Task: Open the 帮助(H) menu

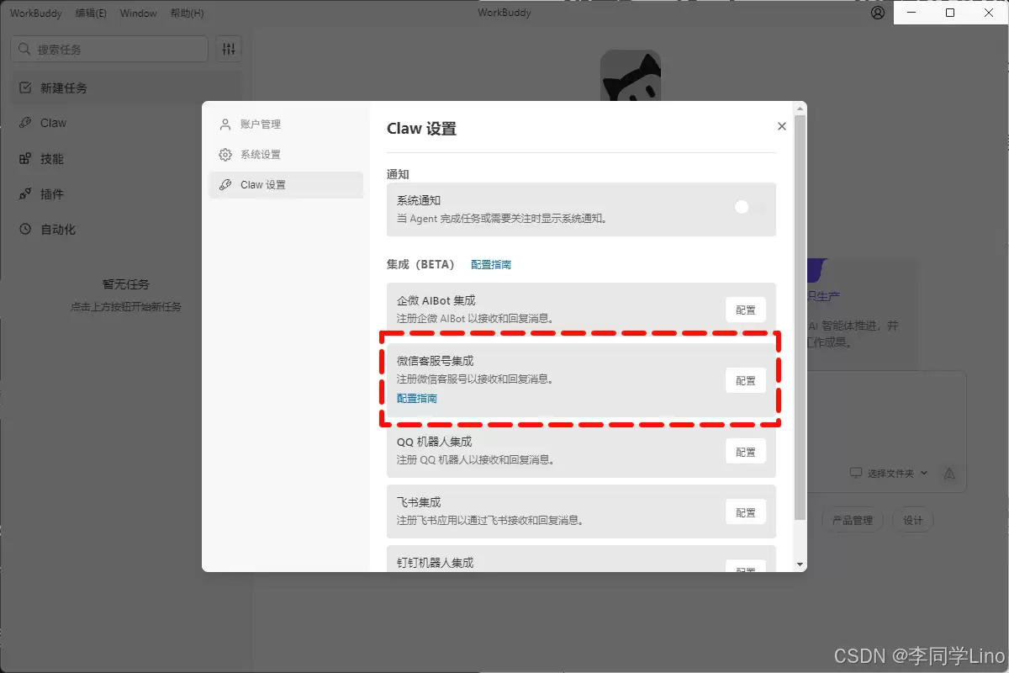Action: click(x=187, y=13)
